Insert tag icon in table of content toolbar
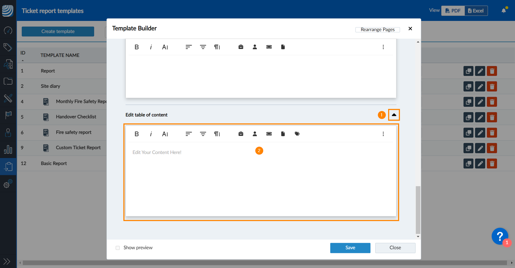Image resolution: width=515 pixels, height=268 pixels. pos(297,134)
